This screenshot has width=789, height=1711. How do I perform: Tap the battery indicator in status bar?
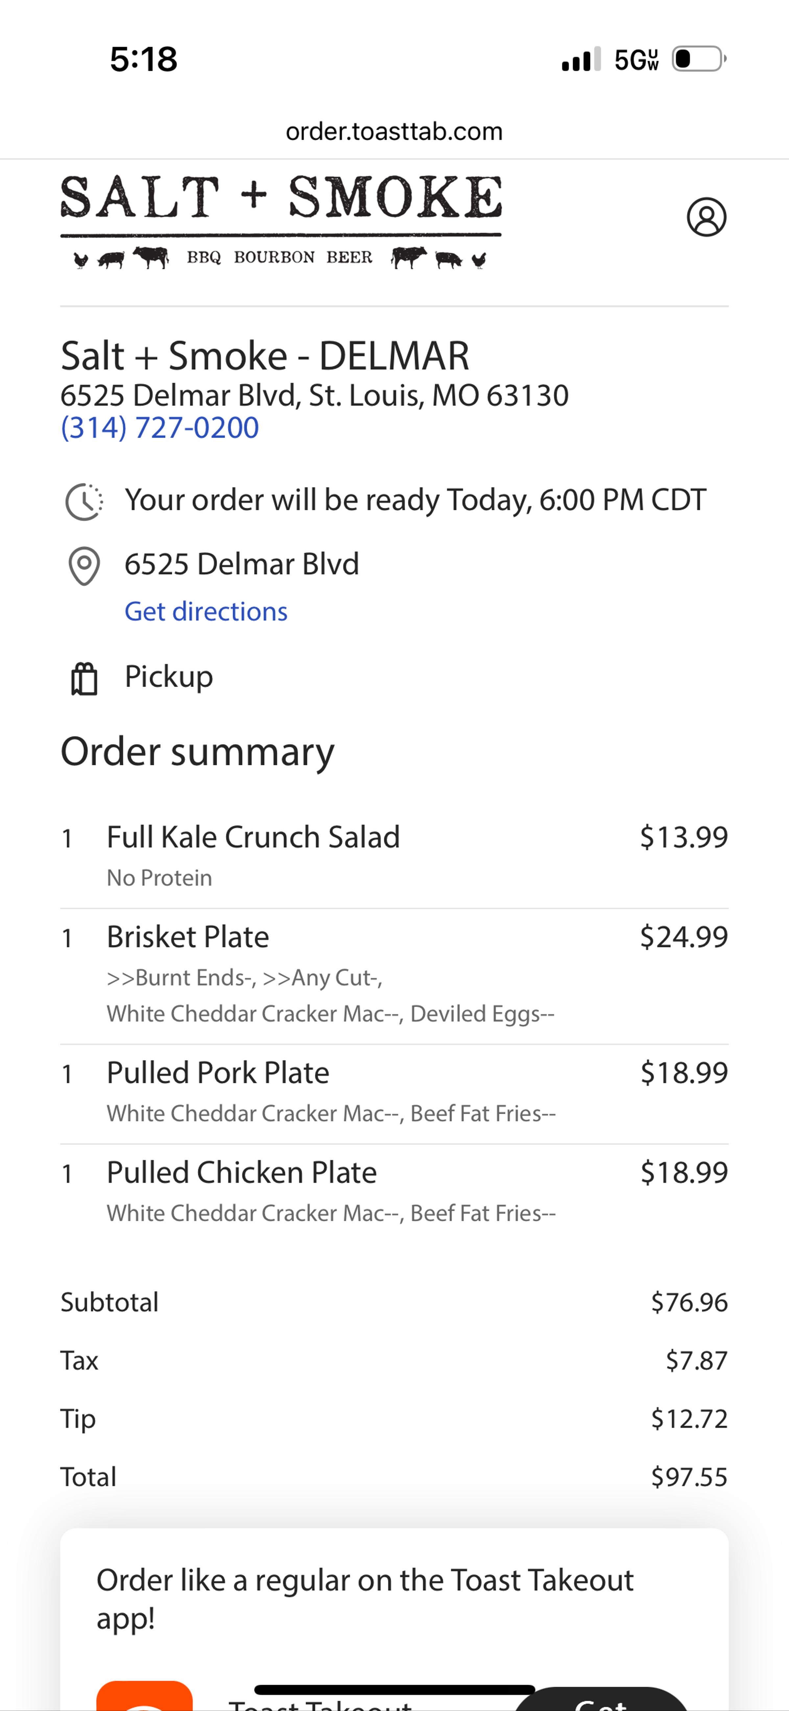click(699, 59)
